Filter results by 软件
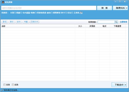The image size is (129, 92). point(19,22)
